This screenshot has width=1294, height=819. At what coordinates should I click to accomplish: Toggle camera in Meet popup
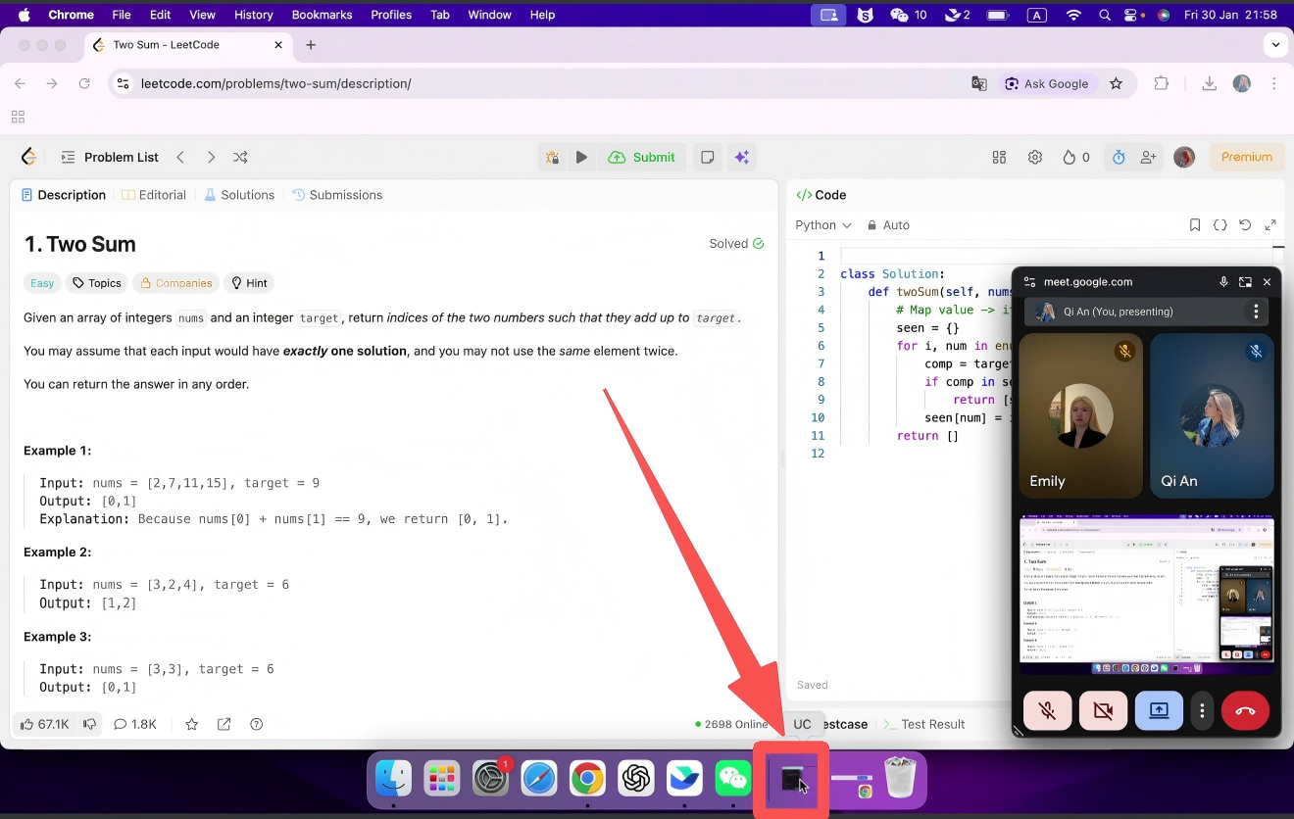(x=1103, y=711)
